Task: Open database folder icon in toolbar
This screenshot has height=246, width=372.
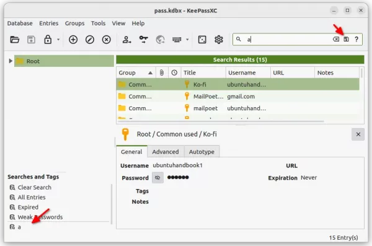Action: 15,40
